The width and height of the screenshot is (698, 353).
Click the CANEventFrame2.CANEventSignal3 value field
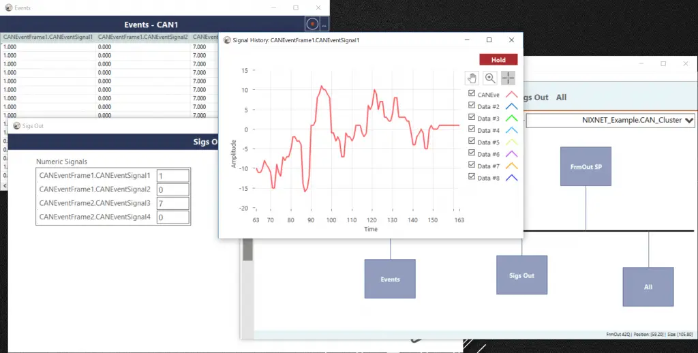pos(172,203)
